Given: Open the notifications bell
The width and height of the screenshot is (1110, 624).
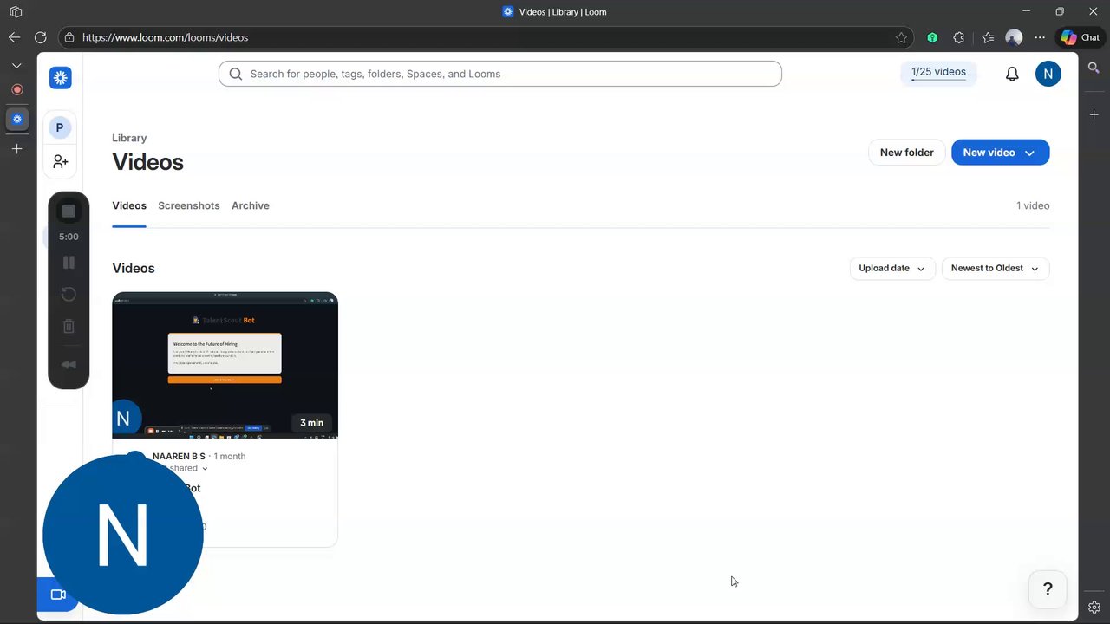Looking at the screenshot, I should [x=1012, y=74].
